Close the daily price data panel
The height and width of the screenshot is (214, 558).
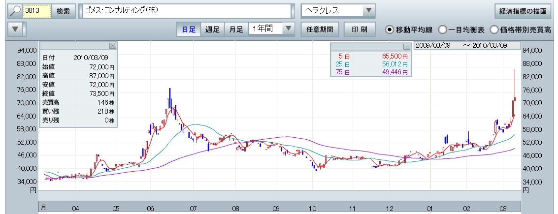[112, 46]
